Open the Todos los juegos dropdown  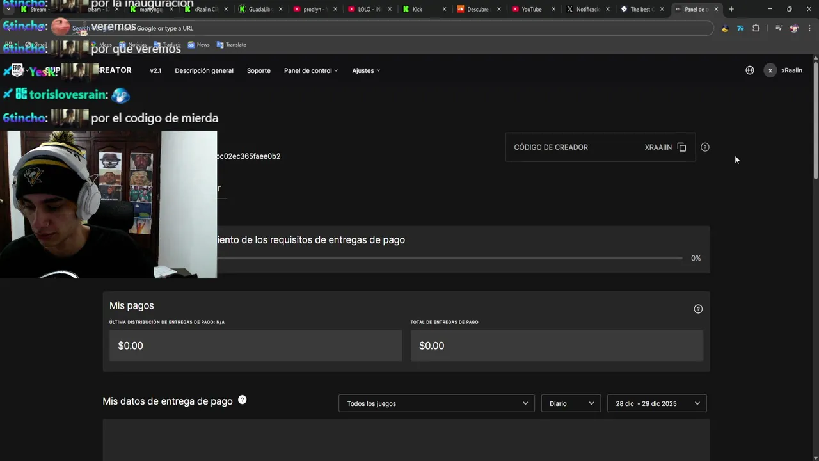pos(436,403)
